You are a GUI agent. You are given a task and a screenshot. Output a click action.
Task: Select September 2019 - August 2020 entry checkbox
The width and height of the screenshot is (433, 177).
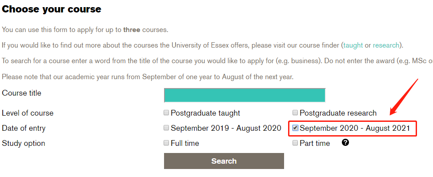pyautogui.click(x=166, y=128)
